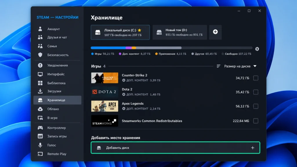The width and height of the screenshot is (297, 167).
Task: Click the Counter-Strike 2 thumbnail
Action: point(104,78)
